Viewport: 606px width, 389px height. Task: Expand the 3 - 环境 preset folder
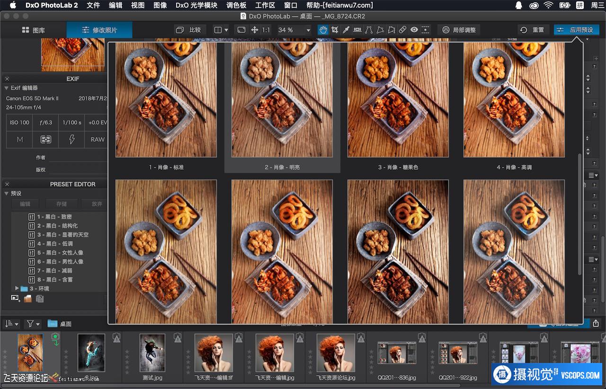18,288
